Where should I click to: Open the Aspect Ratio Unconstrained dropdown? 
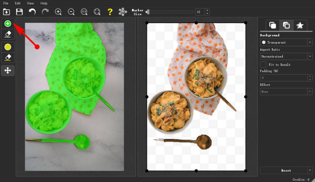pyautogui.click(x=286, y=56)
